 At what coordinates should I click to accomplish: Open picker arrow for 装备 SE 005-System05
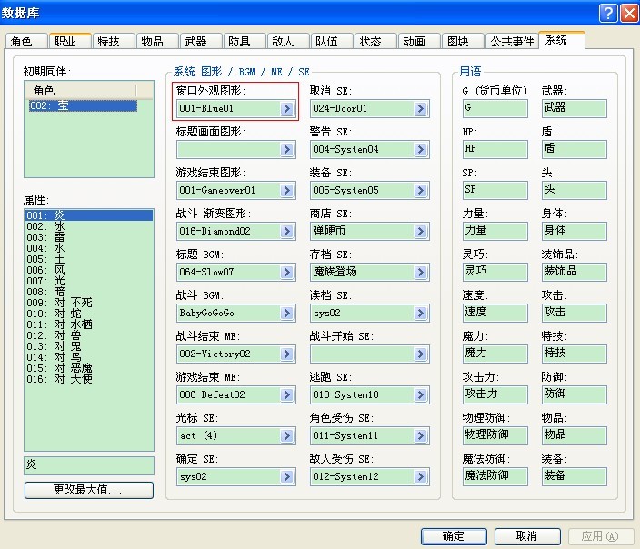pyautogui.click(x=420, y=190)
